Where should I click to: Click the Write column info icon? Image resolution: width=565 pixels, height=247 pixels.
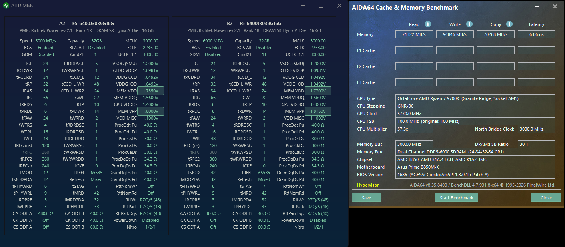click(x=469, y=24)
